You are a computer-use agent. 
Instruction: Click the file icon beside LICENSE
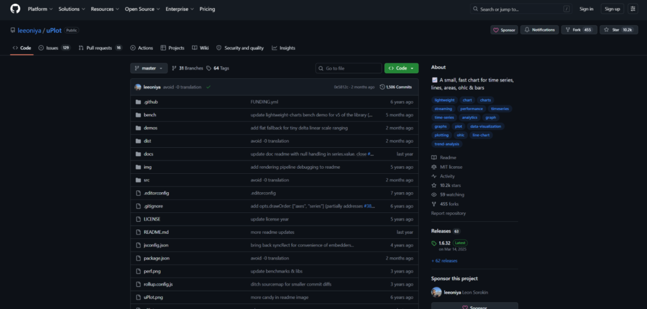pyautogui.click(x=138, y=219)
